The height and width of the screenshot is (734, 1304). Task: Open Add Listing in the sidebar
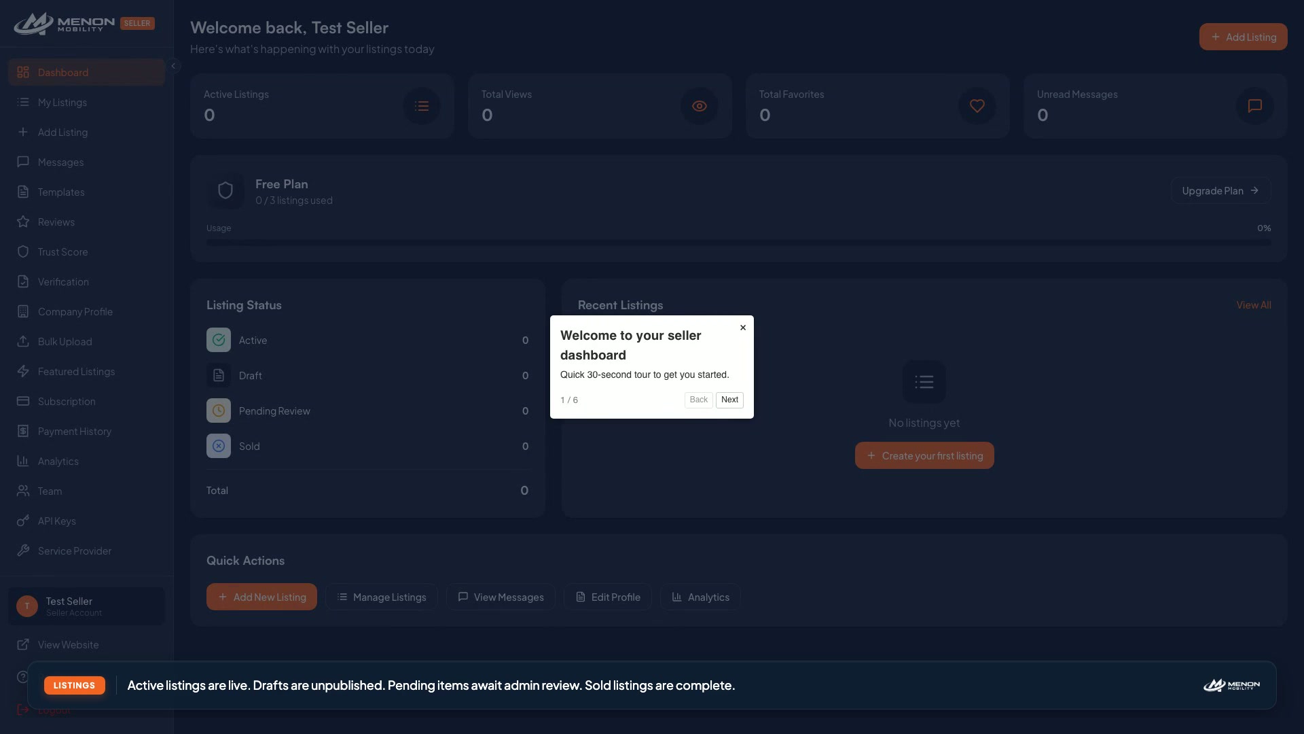86,132
